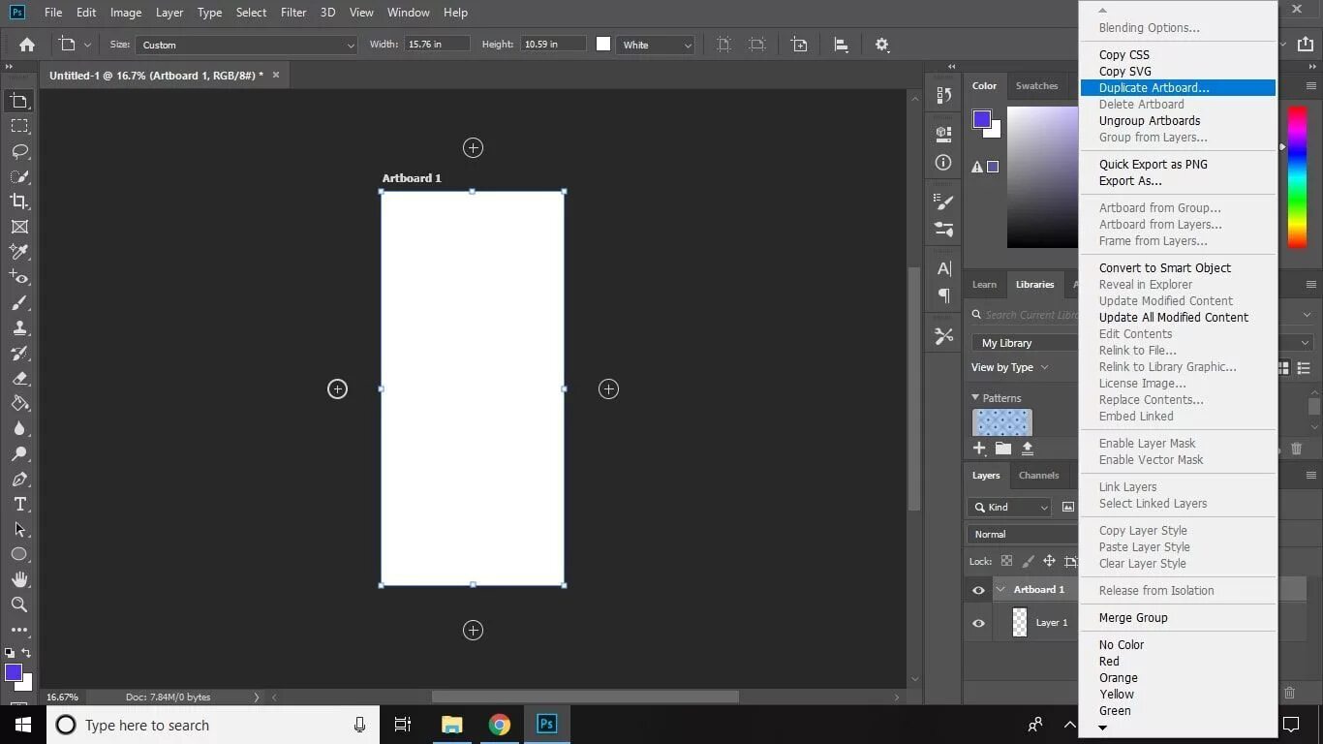Click the upload icon in Libraries panel
Viewport: 1323px width, 744px height.
tap(1028, 449)
